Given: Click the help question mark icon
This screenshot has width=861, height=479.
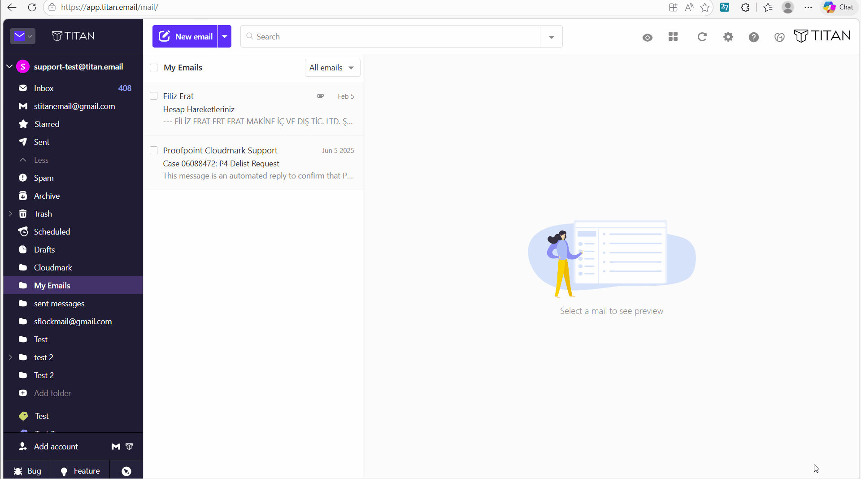Looking at the screenshot, I should pyautogui.click(x=754, y=37).
